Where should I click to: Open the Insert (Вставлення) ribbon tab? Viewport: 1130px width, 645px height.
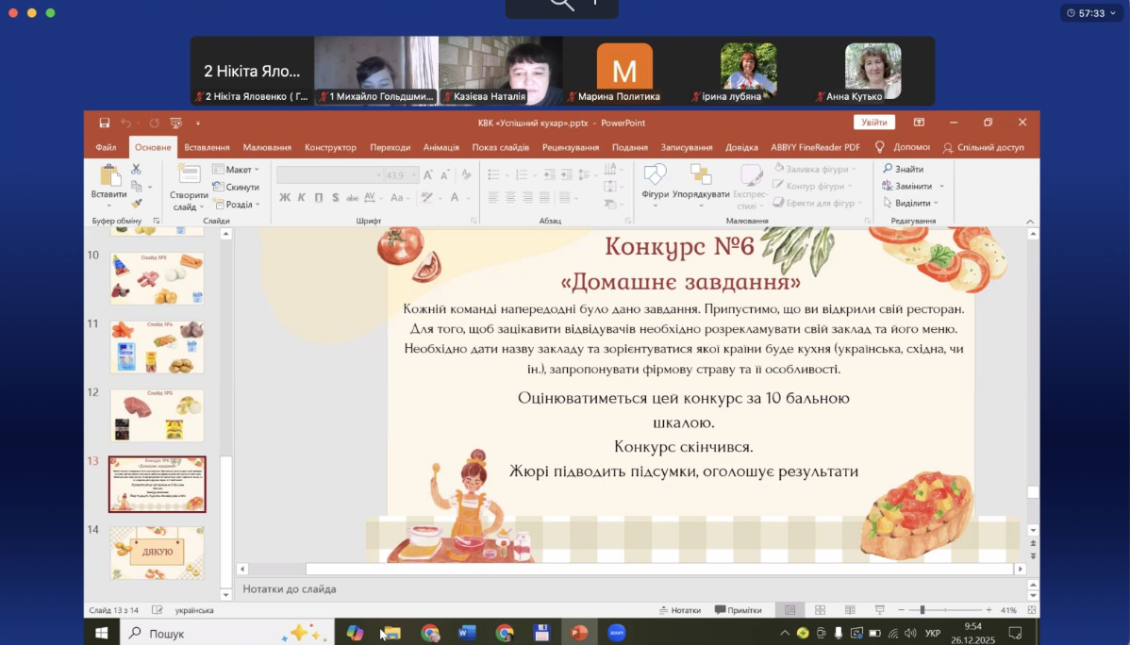[207, 147]
